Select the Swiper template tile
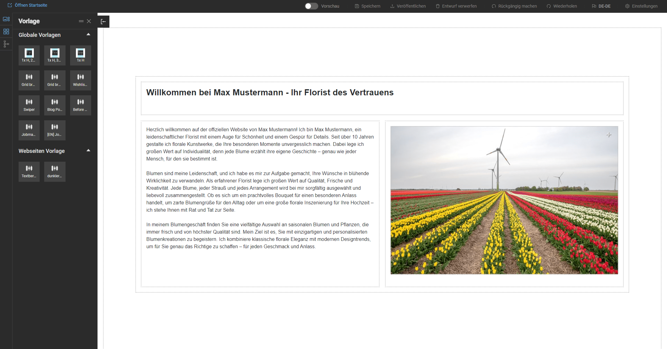This screenshot has width=667, height=349. pos(29,105)
